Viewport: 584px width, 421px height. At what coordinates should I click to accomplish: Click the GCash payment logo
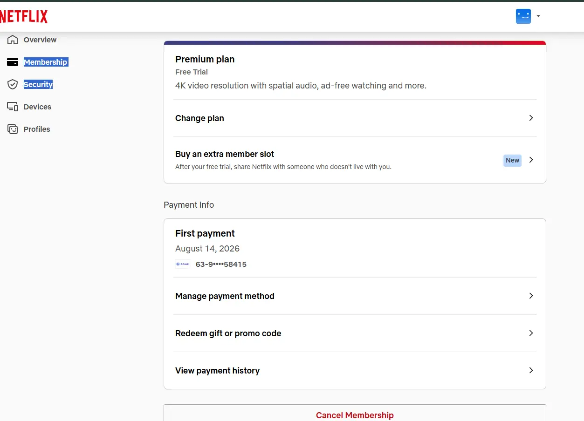pos(183,264)
